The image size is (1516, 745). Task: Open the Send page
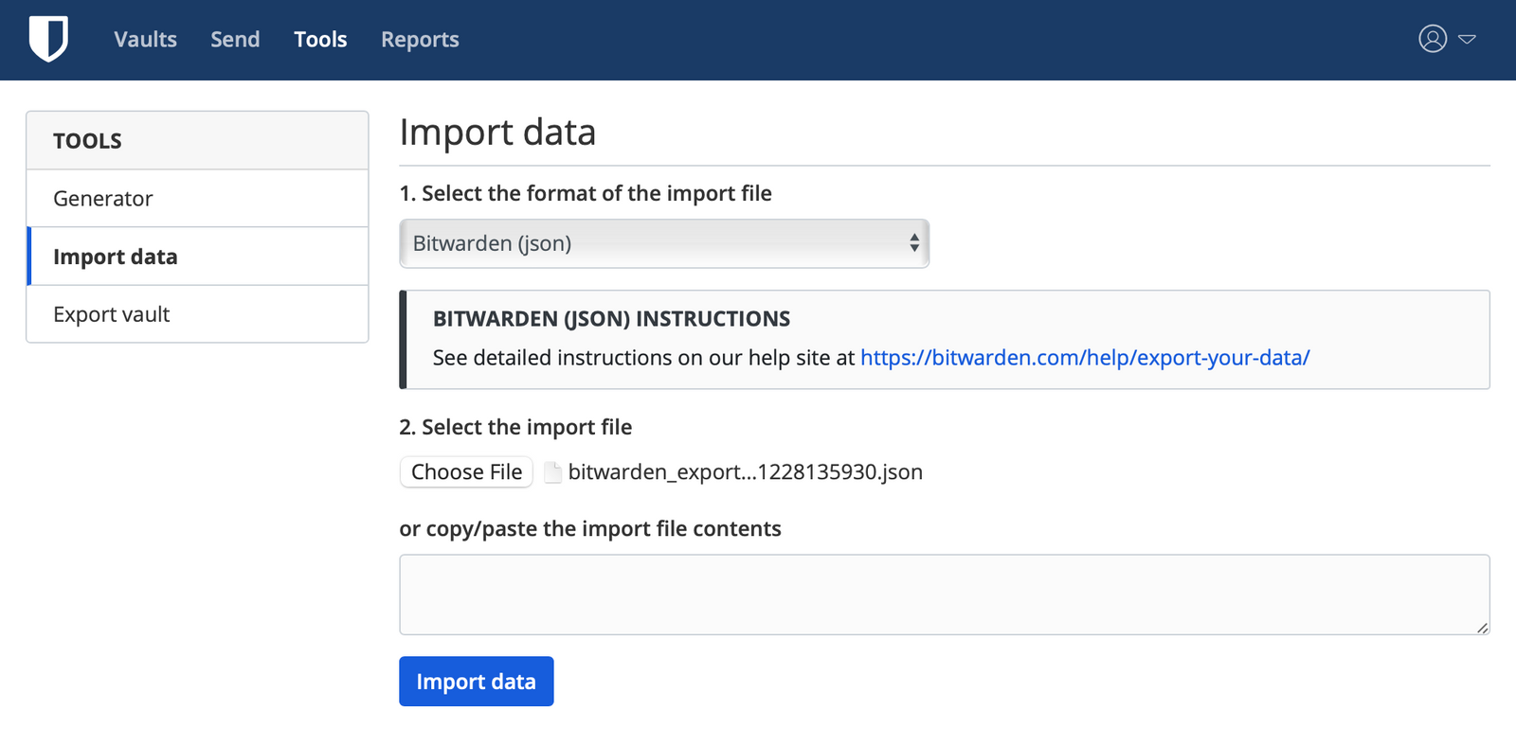(235, 40)
